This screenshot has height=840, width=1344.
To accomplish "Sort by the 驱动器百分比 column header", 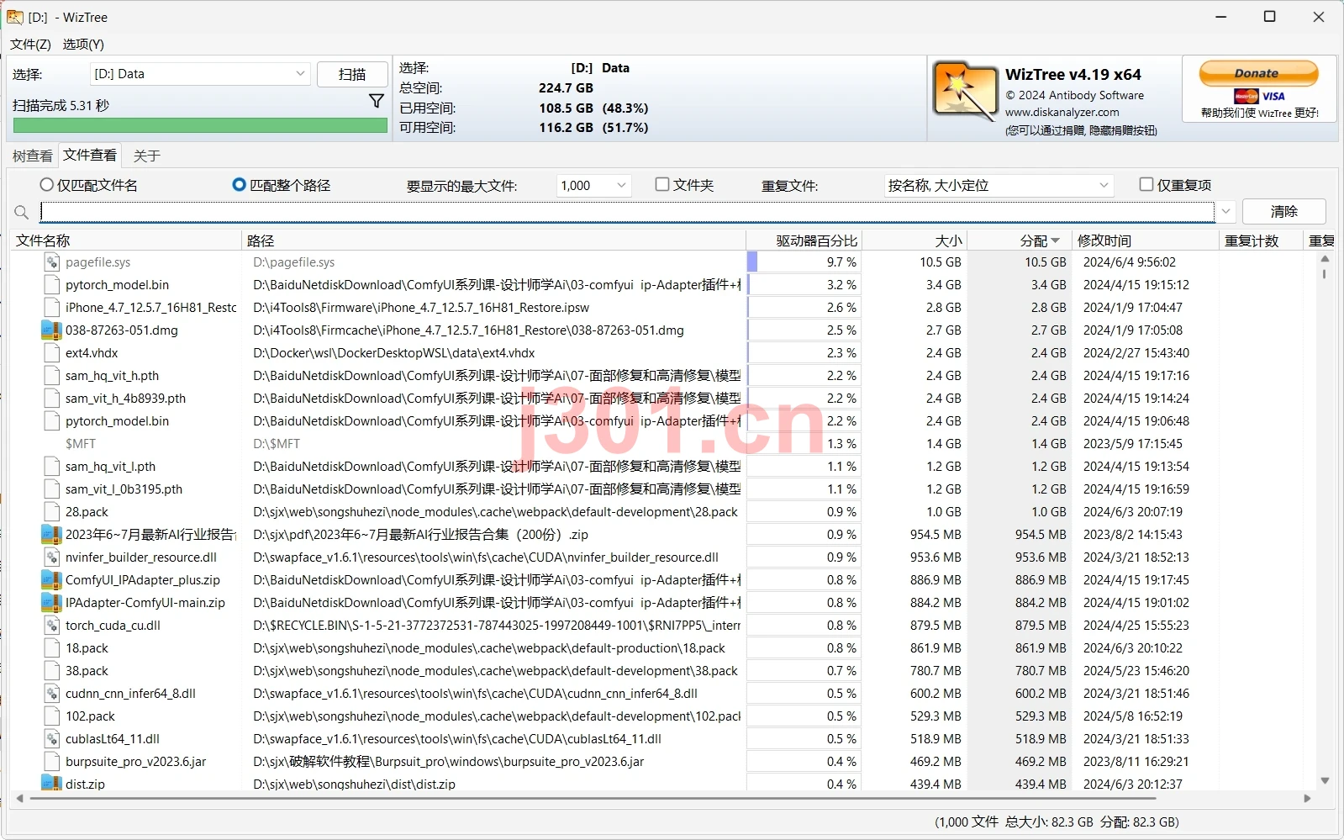I will point(804,240).
